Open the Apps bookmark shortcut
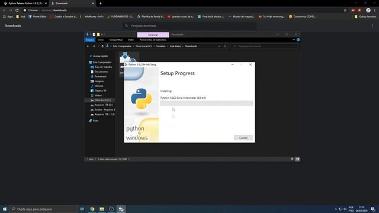Viewport: 379px width, 213px height. click(8, 17)
